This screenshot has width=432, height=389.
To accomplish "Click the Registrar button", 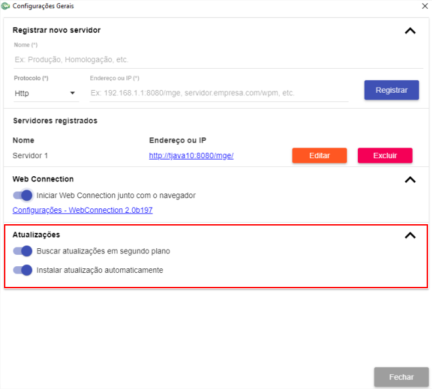I will (391, 90).
